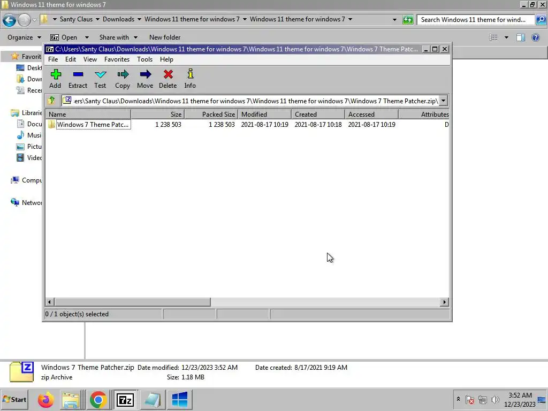This screenshot has height=411, width=548.
Task: Click Explorer Forward navigation button
Action: [24, 20]
